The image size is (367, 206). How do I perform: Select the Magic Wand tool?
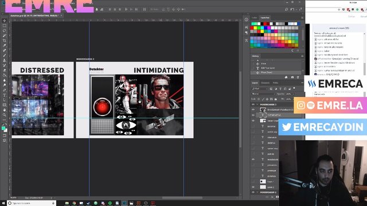[5, 35]
